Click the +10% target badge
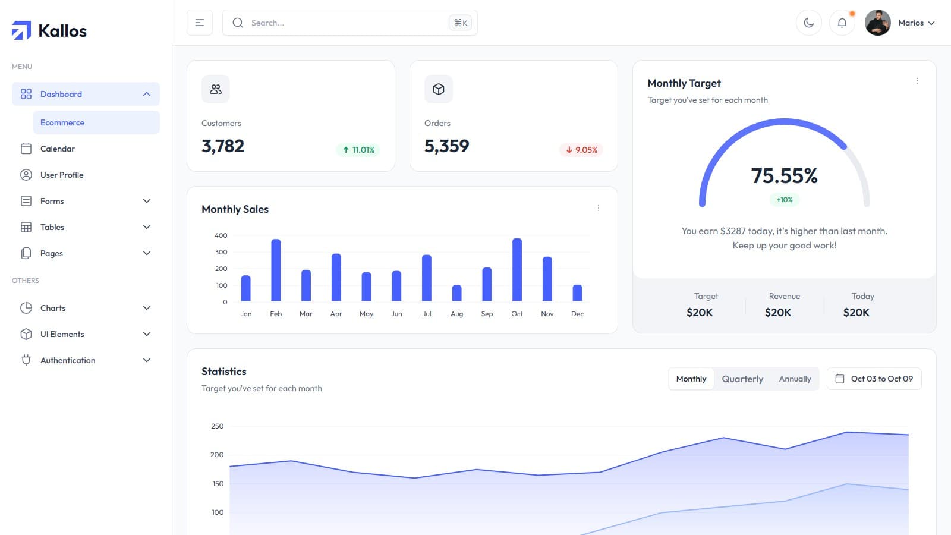951x535 pixels. click(x=785, y=200)
